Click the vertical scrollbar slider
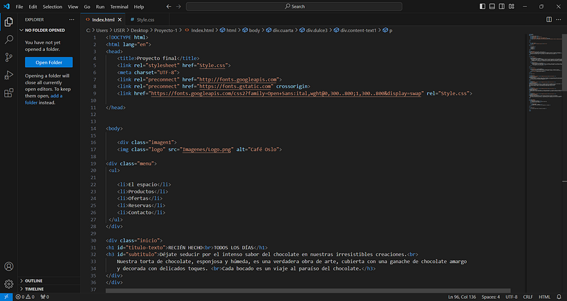 point(564,62)
